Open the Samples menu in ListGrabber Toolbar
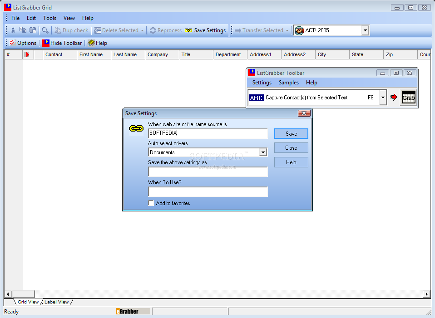 pyautogui.click(x=289, y=83)
